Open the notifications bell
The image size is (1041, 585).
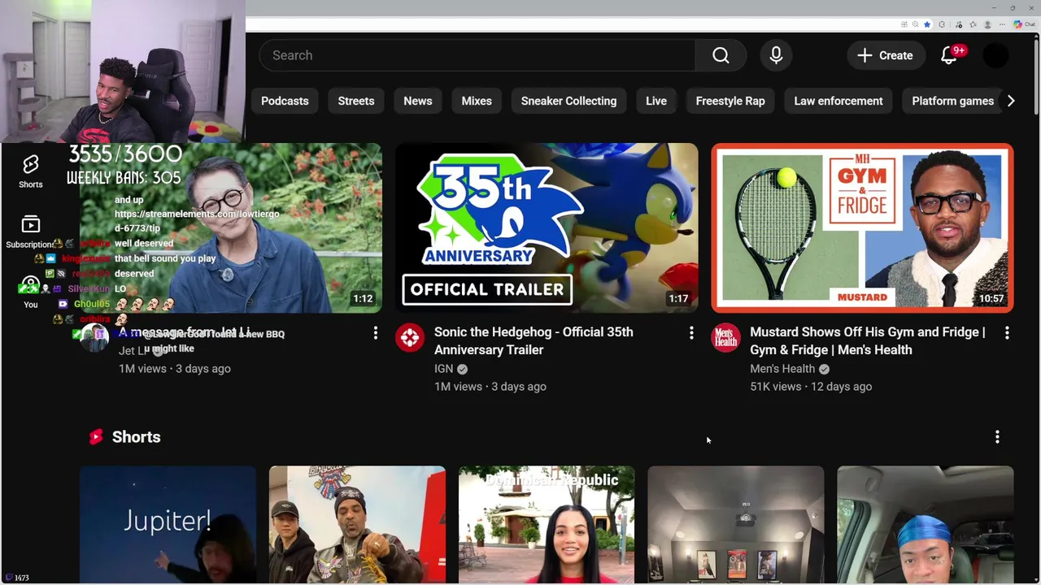(950, 55)
